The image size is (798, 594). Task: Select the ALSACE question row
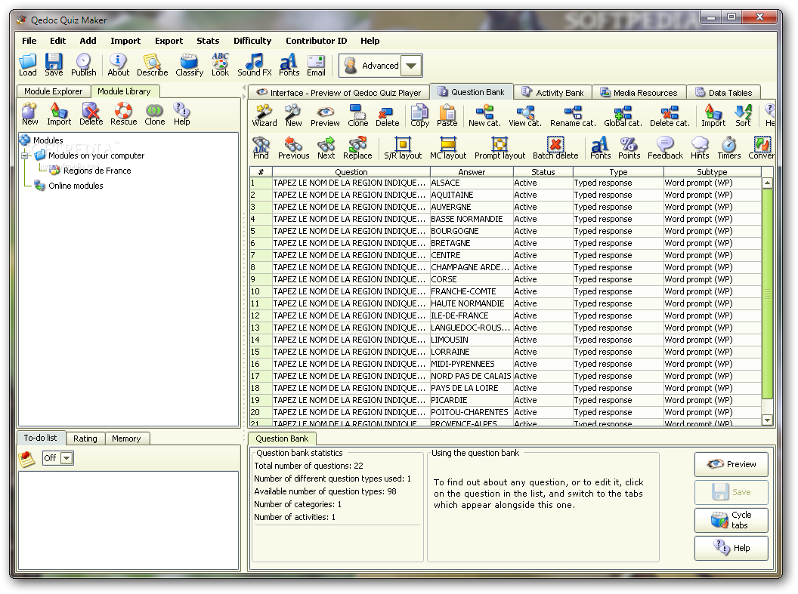point(506,183)
